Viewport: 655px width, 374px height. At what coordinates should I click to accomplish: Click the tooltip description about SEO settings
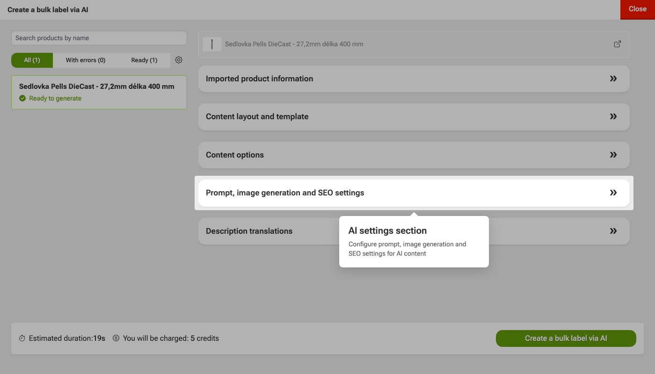(x=408, y=249)
